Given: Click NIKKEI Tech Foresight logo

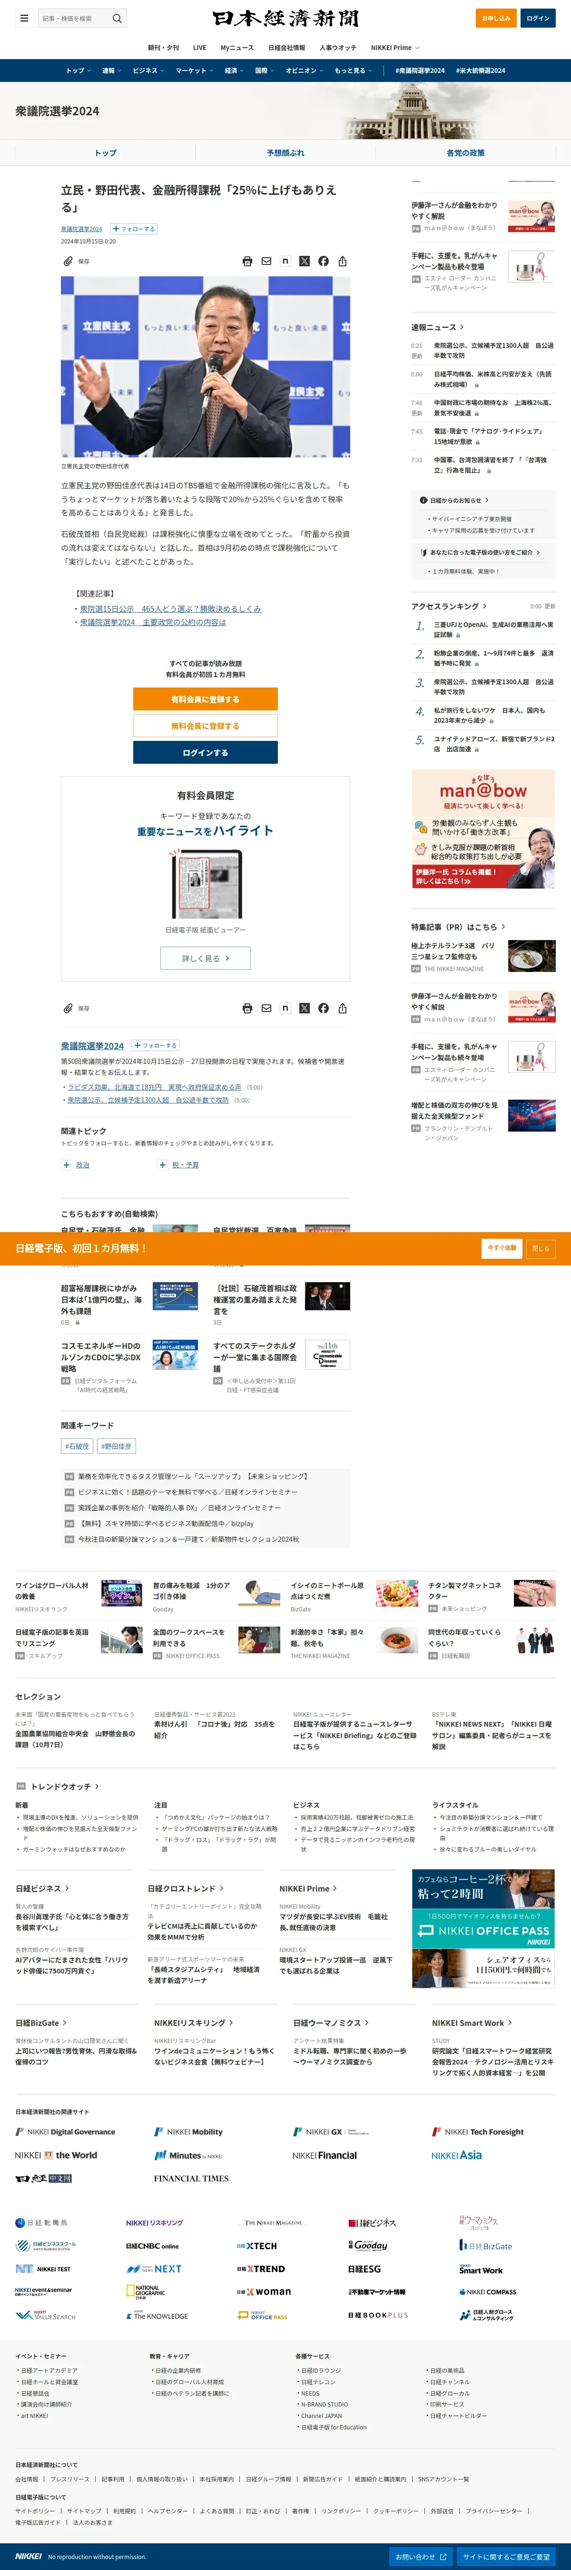Looking at the screenshot, I should click(477, 2132).
